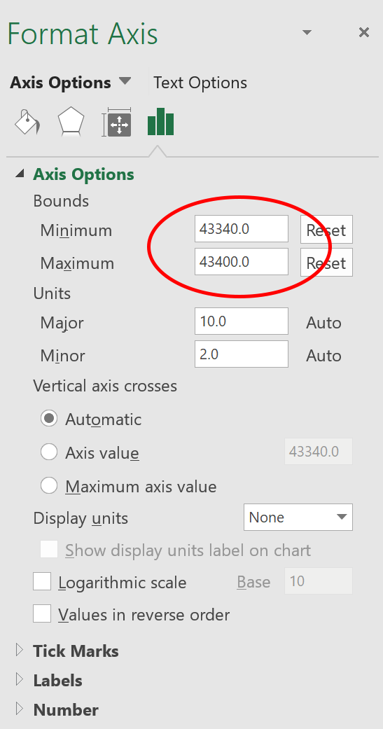Open the Size & Properties tab icon
The height and width of the screenshot is (729, 383).
(117, 123)
